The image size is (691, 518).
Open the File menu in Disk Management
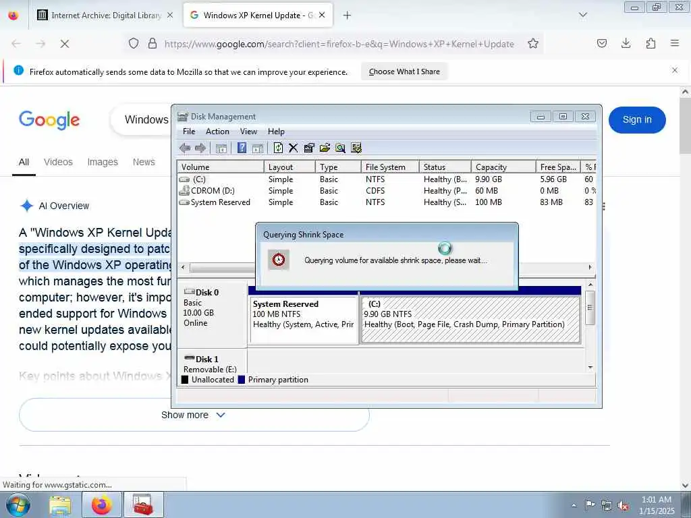point(189,132)
